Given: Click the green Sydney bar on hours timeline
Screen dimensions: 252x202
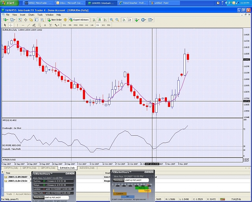Looking at the screenshot, I should [x=142, y=188].
